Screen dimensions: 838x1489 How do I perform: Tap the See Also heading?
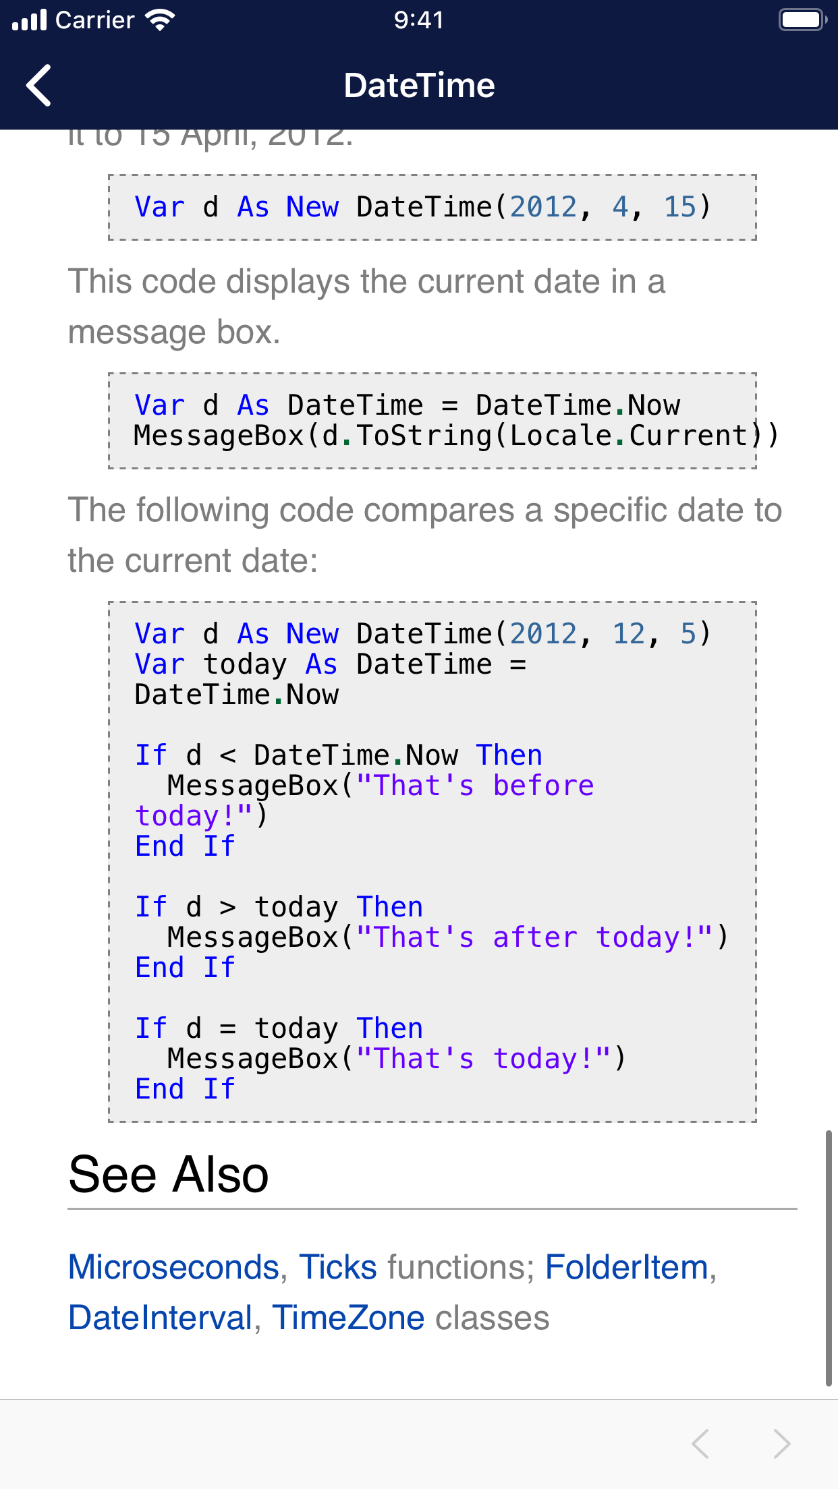click(x=169, y=1174)
